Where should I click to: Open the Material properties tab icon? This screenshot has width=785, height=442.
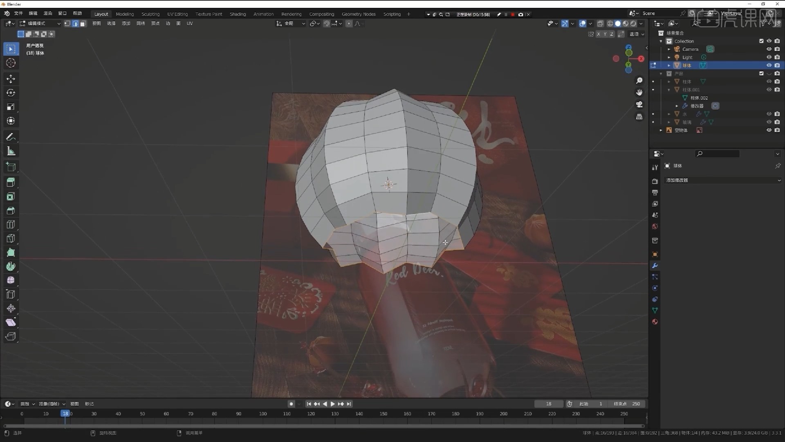tap(655, 322)
